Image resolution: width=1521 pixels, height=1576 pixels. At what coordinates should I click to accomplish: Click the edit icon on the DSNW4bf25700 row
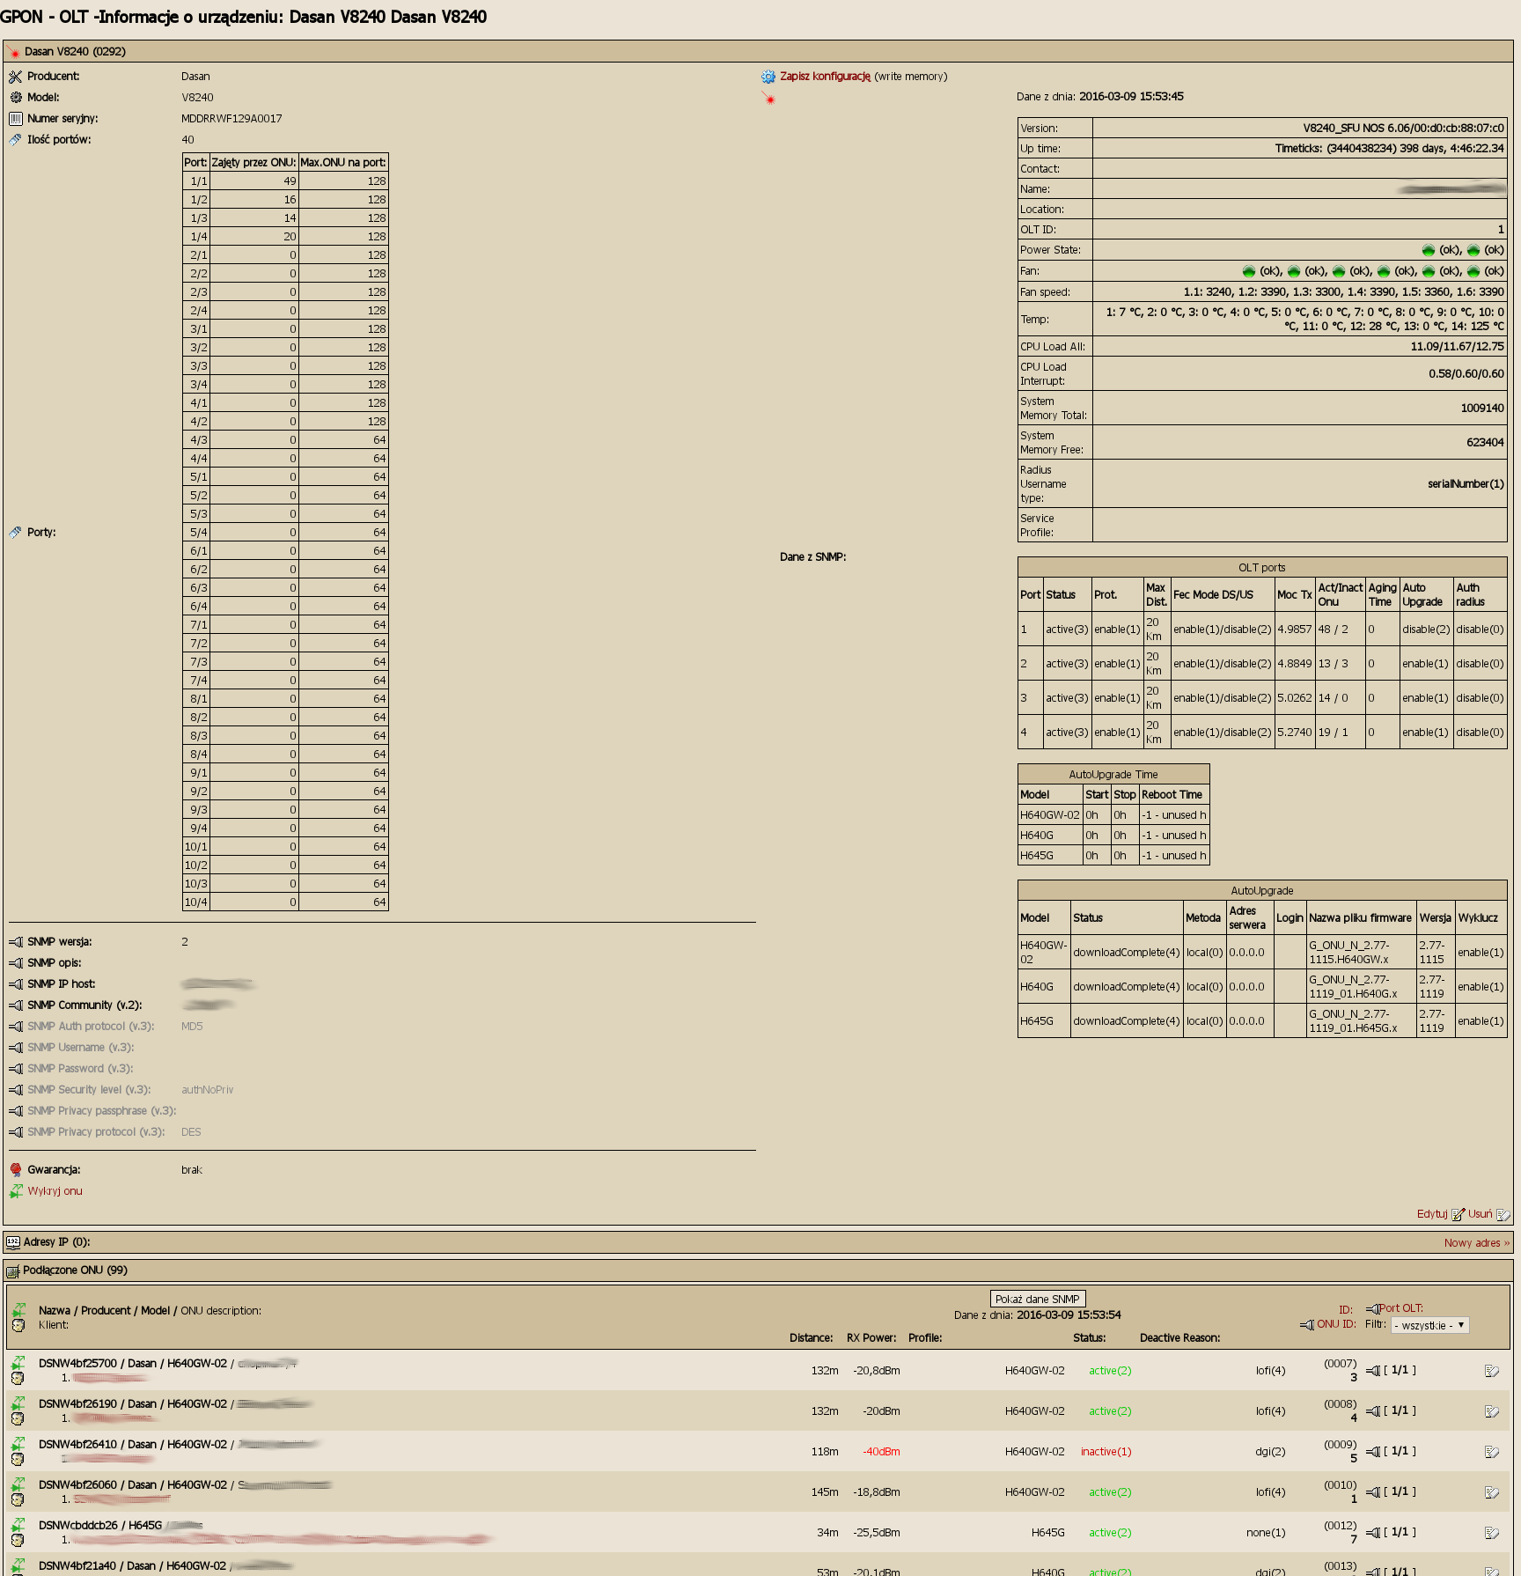pyautogui.click(x=1491, y=1371)
